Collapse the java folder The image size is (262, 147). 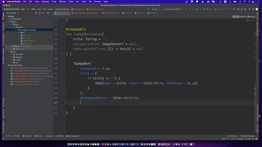[x=9, y=22]
